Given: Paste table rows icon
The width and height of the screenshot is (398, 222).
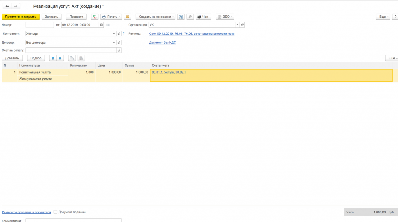Looking at the screenshot, I should (x=81, y=58).
